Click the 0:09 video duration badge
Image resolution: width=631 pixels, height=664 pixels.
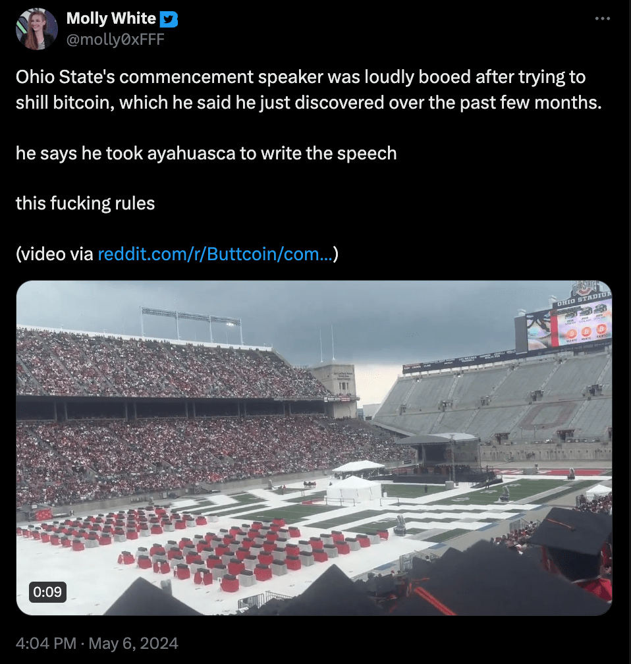coord(48,592)
